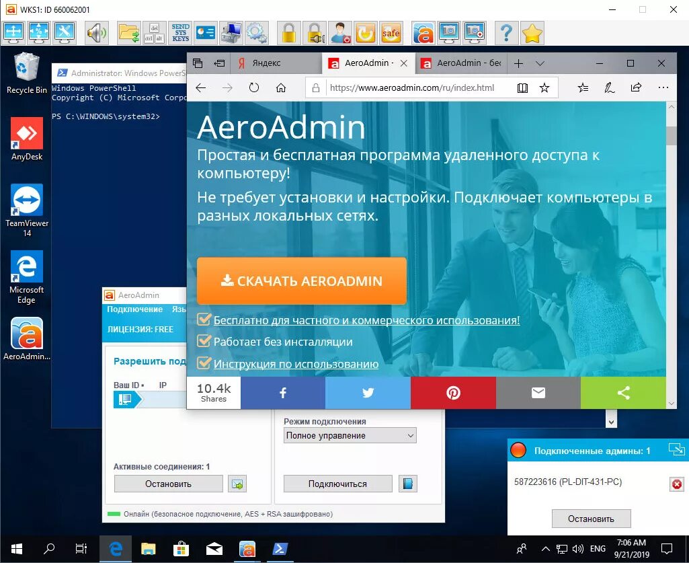This screenshot has width=689, height=563.
Task: Refresh the Edge page
Action: click(x=254, y=88)
